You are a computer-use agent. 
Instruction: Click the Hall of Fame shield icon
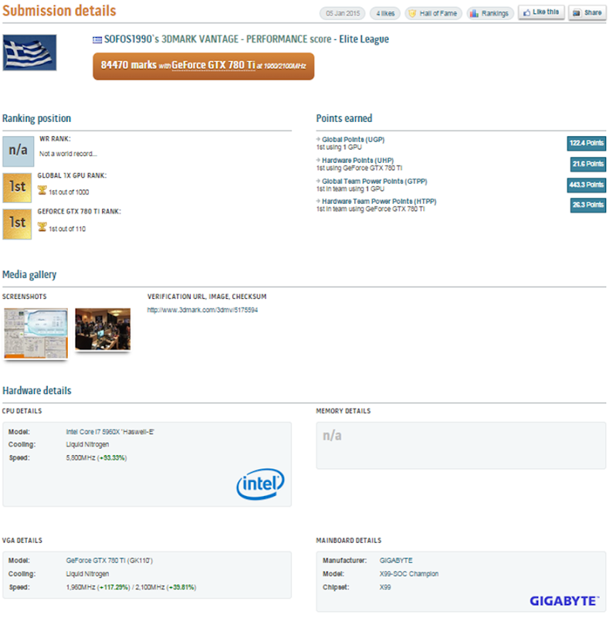coord(412,13)
